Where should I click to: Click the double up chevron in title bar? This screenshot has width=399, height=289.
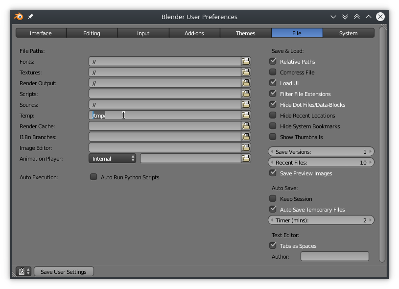[357, 17]
